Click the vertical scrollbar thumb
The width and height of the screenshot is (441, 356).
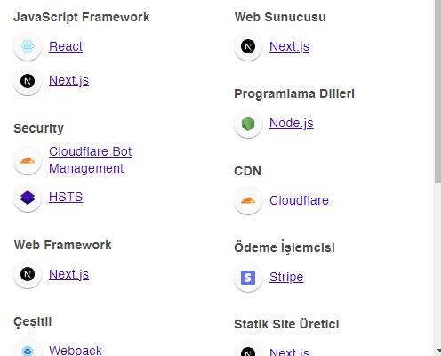tap(437, 92)
